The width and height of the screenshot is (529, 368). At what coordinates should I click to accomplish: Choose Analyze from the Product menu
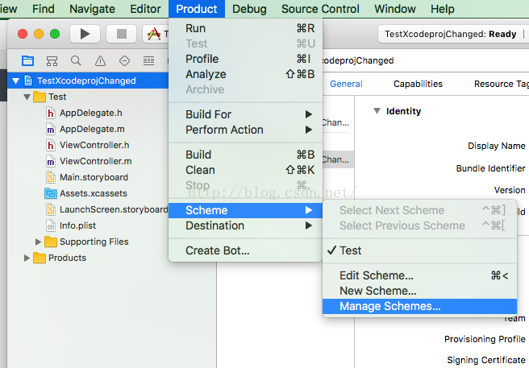coord(245,74)
